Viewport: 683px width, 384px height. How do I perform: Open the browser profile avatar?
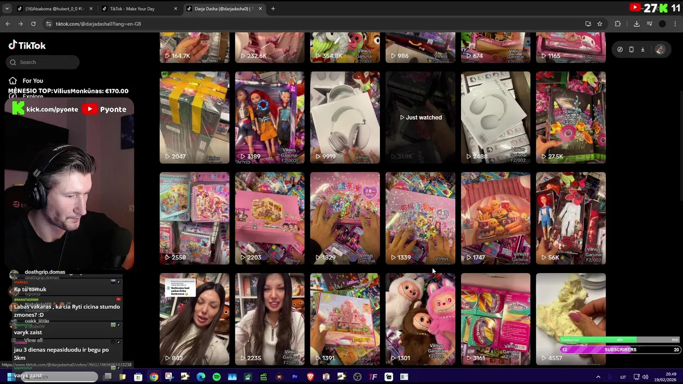[x=662, y=23]
